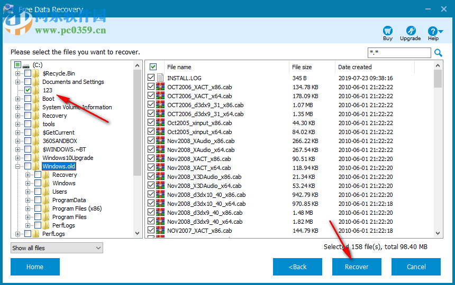Expand the Users subfolder node
Viewport: 455px width, 285px height.
tap(28, 192)
